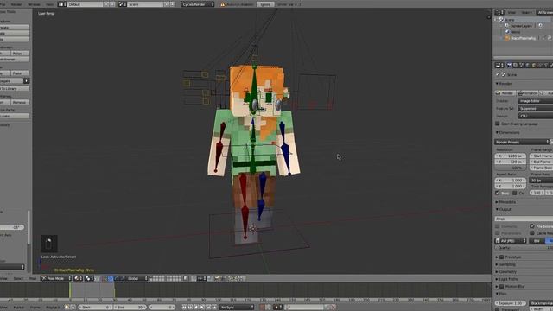Screen dimensions: 553x311
Task: Open the Render Presets dropdown
Action: (x=522, y=142)
